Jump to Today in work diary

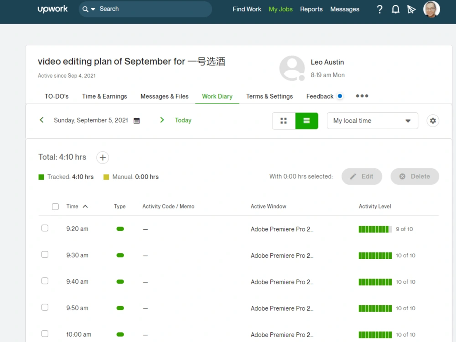(183, 120)
